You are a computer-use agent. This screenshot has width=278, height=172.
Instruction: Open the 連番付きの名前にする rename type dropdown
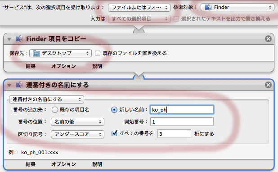pyautogui.click(x=46, y=99)
